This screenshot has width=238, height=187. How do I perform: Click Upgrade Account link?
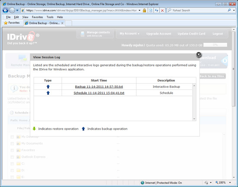pos(159,34)
